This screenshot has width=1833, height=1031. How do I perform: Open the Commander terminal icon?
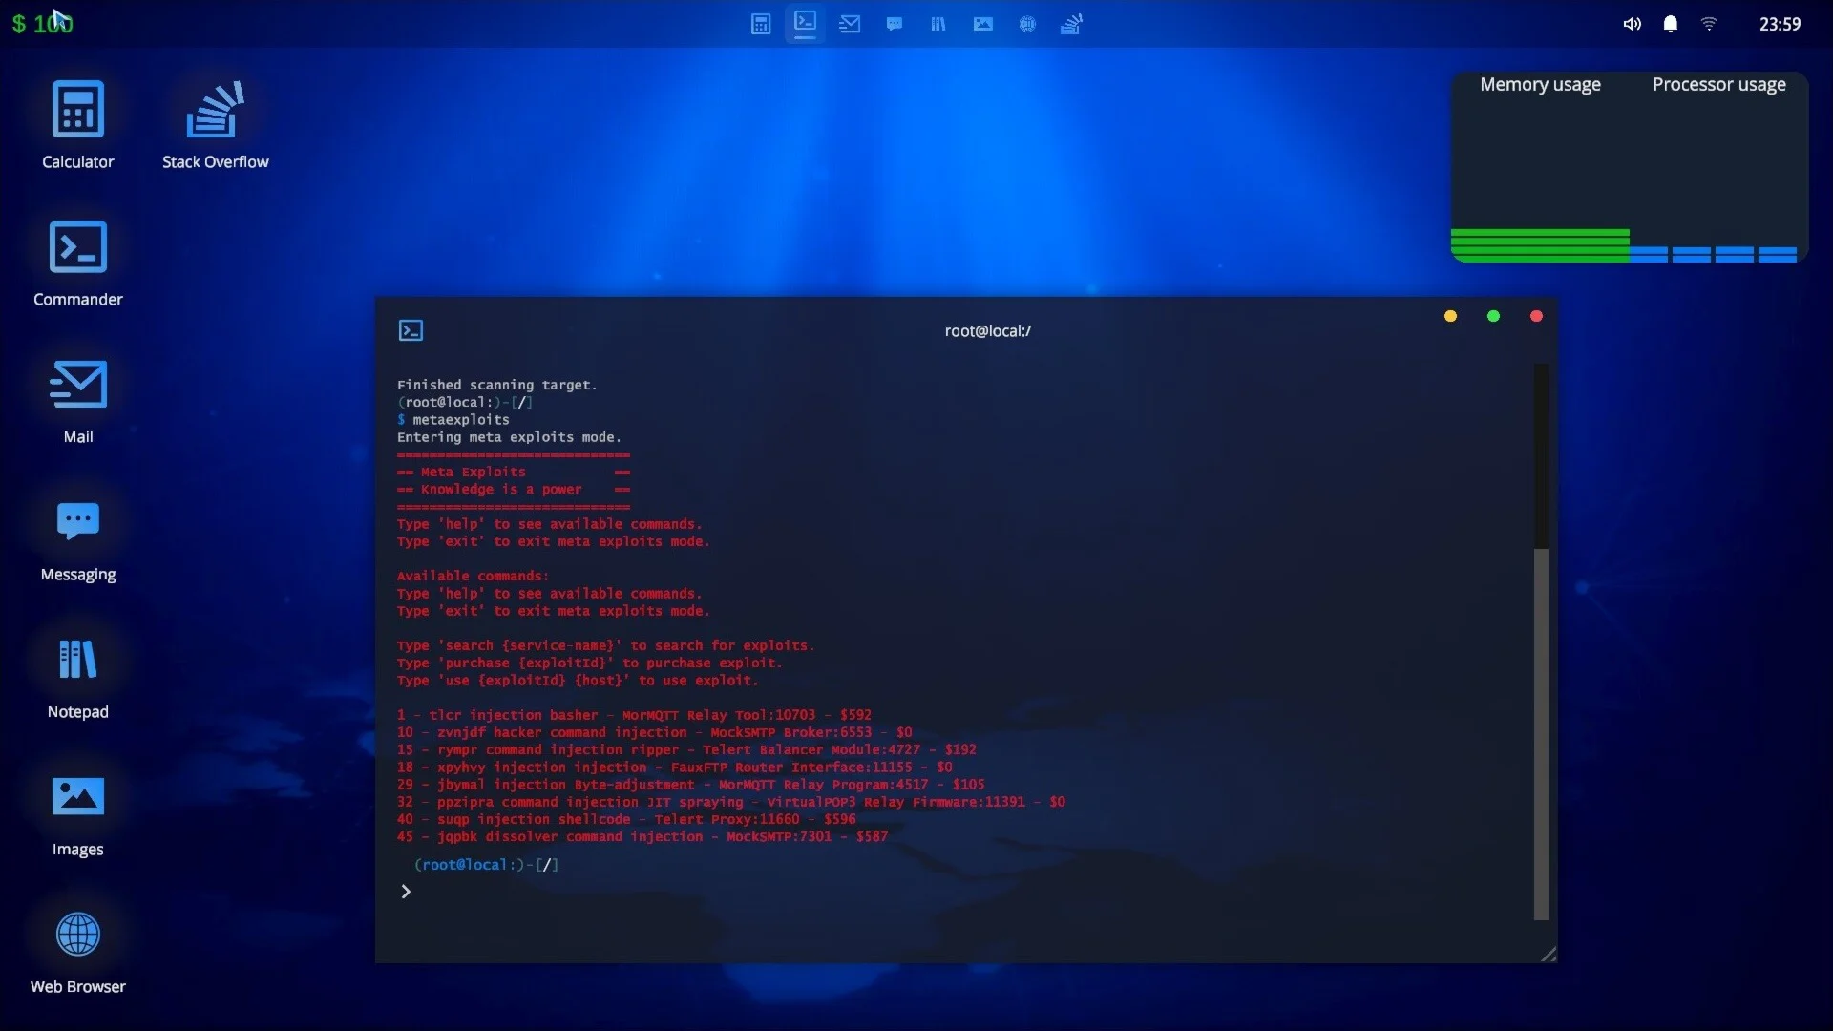point(77,247)
